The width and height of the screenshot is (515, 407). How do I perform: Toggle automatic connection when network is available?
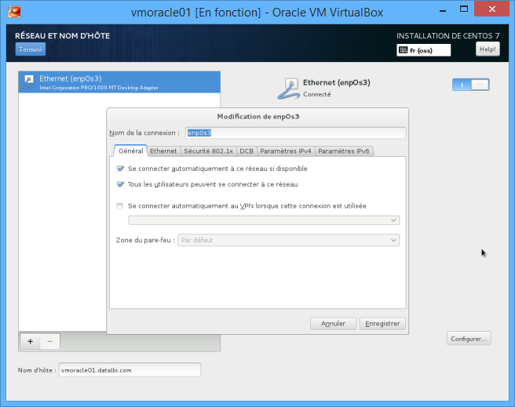(x=120, y=169)
